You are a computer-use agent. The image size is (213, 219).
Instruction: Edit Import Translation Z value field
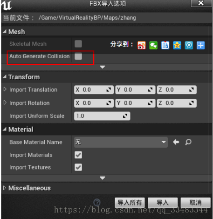(x=177, y=89)
